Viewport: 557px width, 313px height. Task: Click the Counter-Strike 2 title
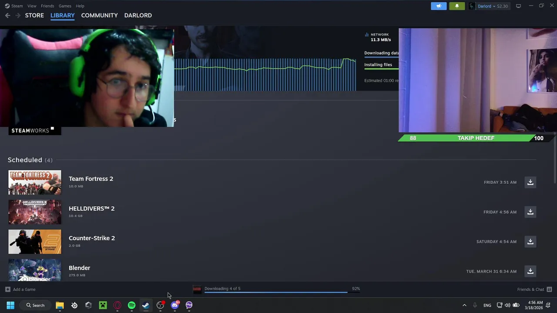[x=92, y=238]
